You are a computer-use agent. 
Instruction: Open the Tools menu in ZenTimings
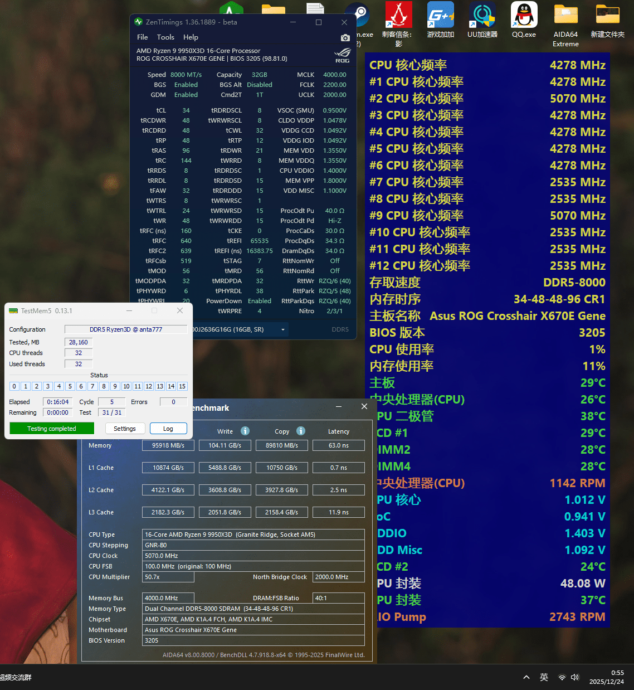coord(165,37)
